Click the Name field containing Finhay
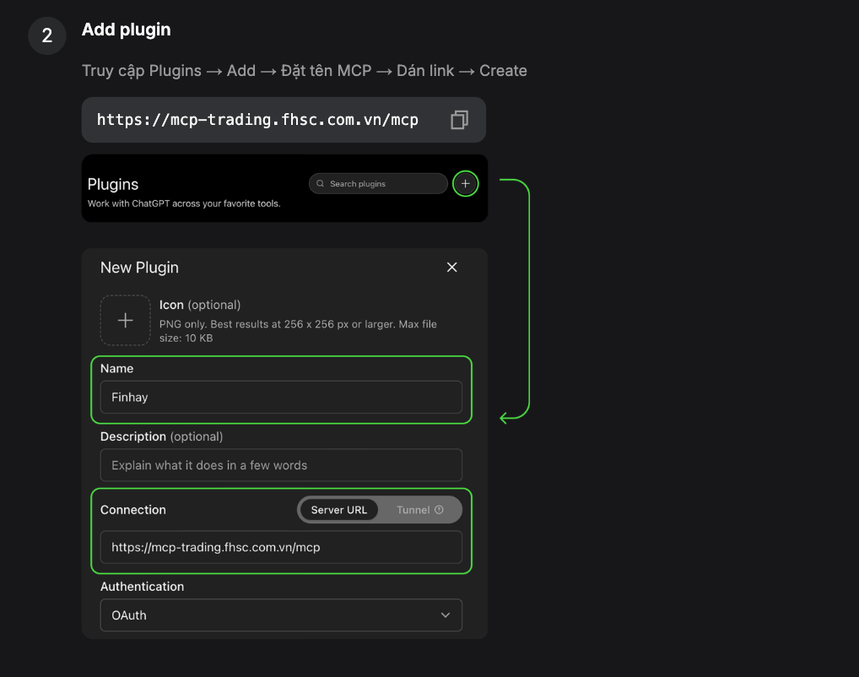 click(281, 397)
